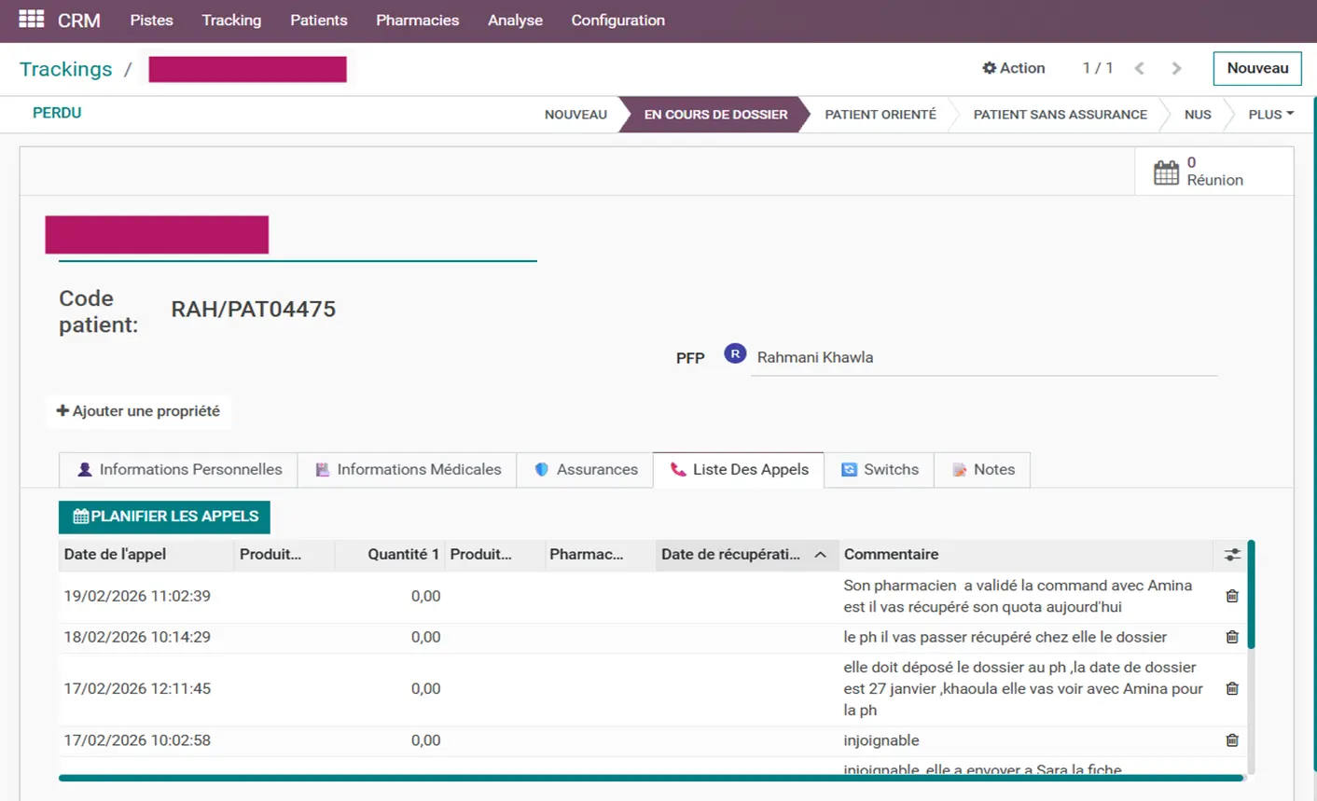
Task: Delete the 18/02/2026 call entry
Action: click(x=1231, y=637)
